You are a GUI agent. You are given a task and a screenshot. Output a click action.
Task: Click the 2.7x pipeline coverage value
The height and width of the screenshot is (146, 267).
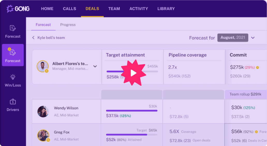(173, 67)
